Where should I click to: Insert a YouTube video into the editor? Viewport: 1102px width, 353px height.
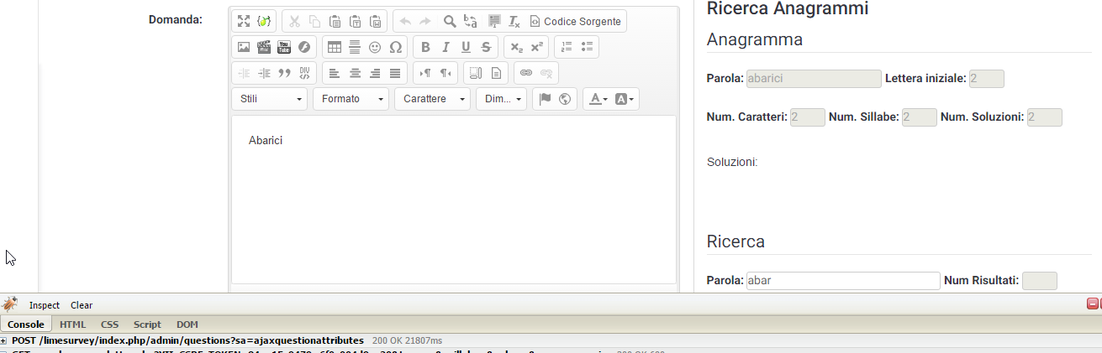click(x=284, y=48)
